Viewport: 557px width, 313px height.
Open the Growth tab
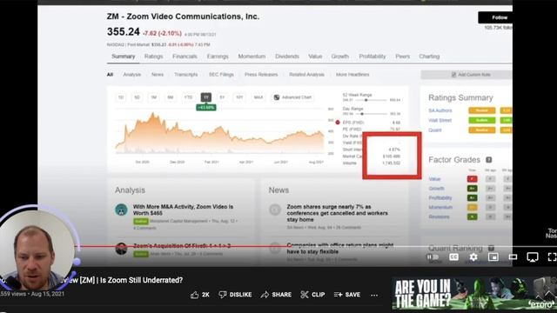pyautogui.click(x=340, y=57)
